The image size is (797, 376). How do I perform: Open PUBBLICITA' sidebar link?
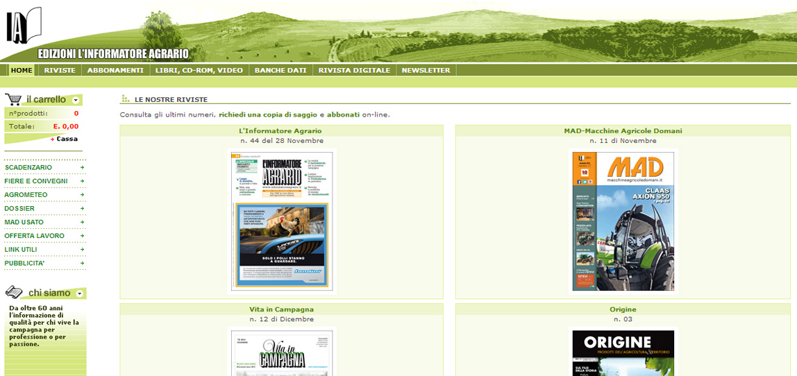pos(24,263)
